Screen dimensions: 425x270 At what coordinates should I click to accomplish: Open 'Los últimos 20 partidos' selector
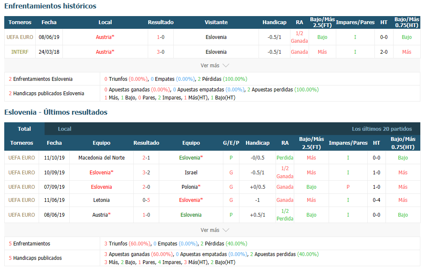(x=382, y=129)
